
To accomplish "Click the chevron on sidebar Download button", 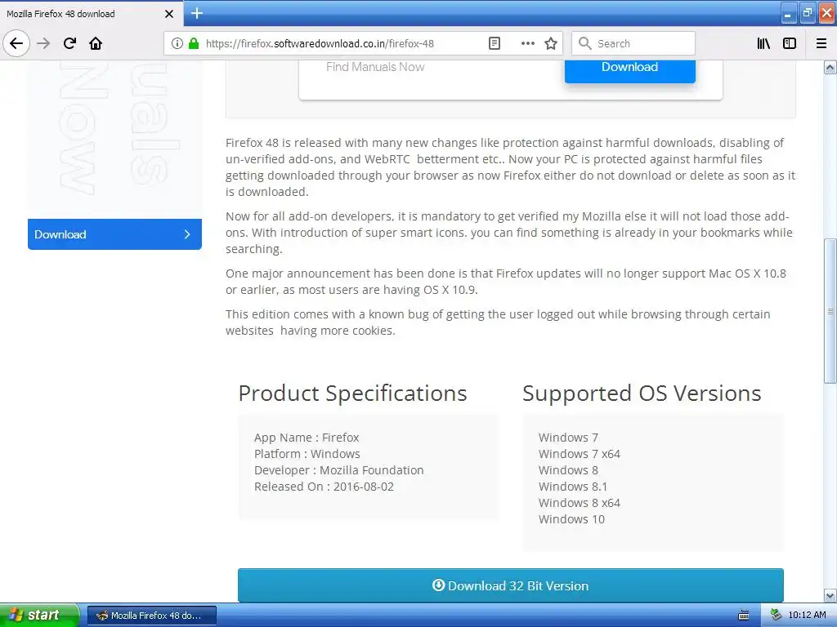I will coord(187,234).
